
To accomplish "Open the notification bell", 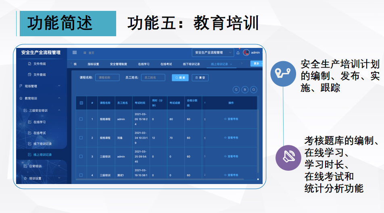I will click(238, 53).
